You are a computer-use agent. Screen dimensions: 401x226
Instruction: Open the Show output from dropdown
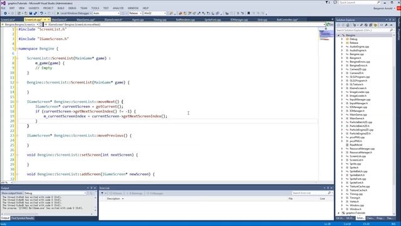click(x=55, y=193)
